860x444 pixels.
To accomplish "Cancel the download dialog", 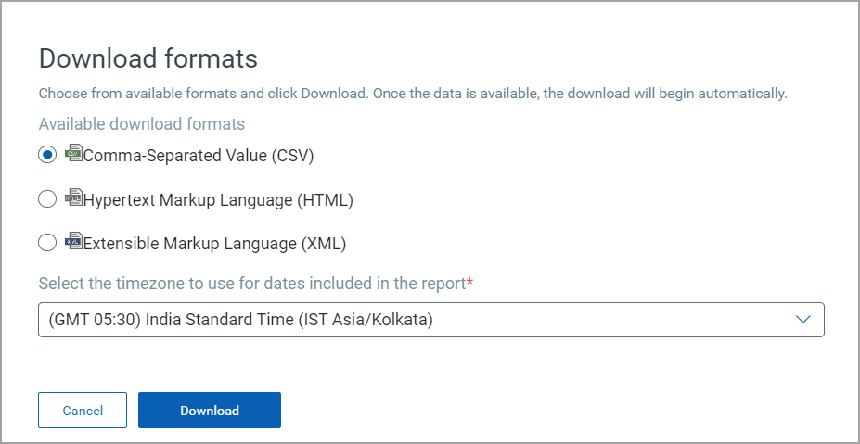I will pyautogui.click(x=83, y=410).
